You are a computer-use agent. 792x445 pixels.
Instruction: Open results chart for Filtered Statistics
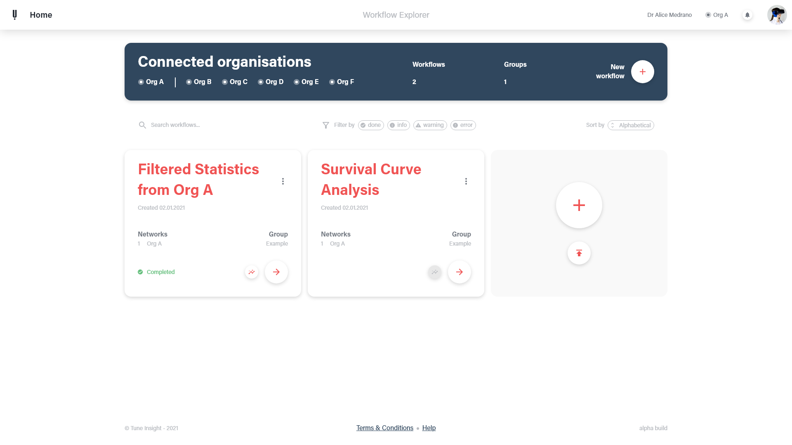click(x=252, y=272)
